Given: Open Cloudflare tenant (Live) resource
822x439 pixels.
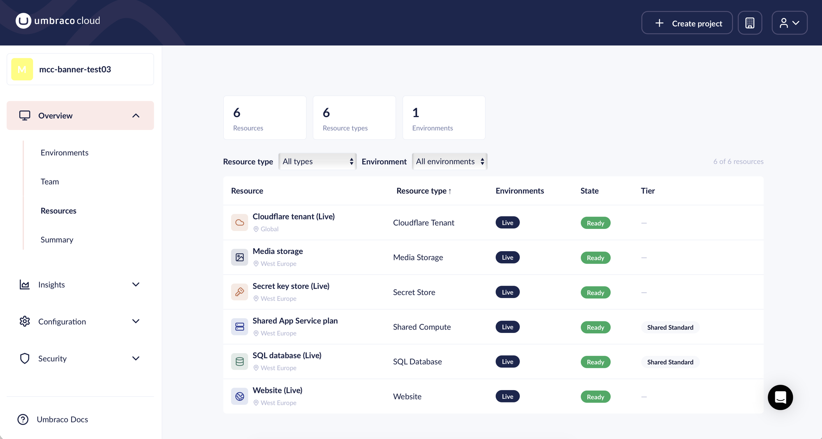Looking at the screenshot, I should coord(293,216).
